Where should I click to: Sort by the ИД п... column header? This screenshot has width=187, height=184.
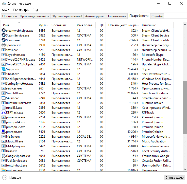[x=43, y=25]
